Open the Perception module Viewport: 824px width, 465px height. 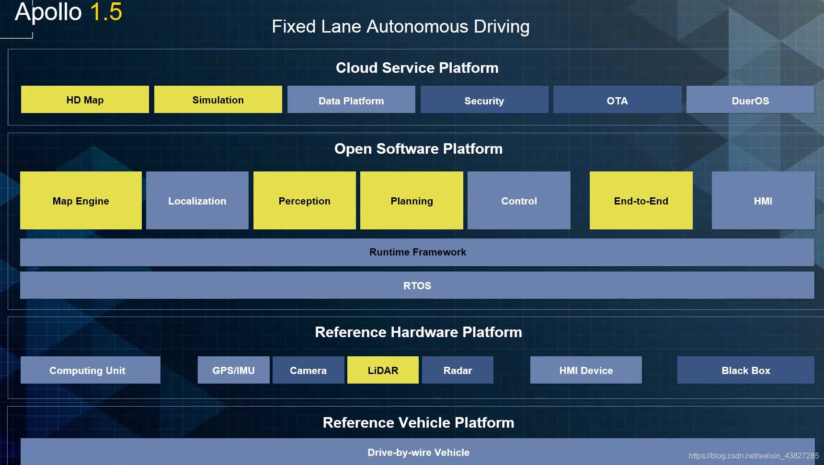coord(305,201)
